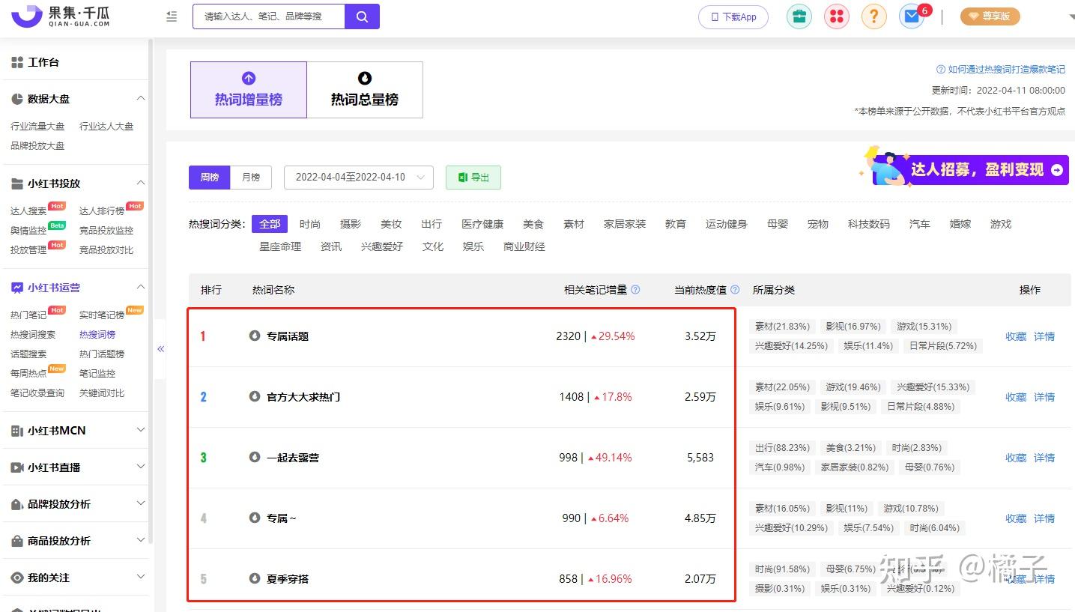The height and width of the screenshot is (612, 1075).
Task: Open the red four-dot apps icon
Action: click(836, 16)
